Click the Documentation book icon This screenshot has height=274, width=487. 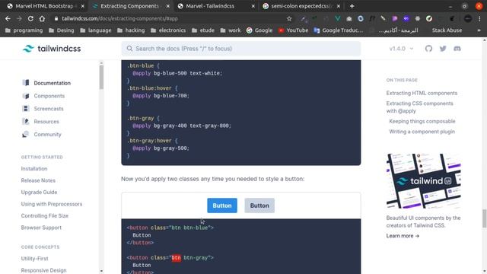(26, 83)
